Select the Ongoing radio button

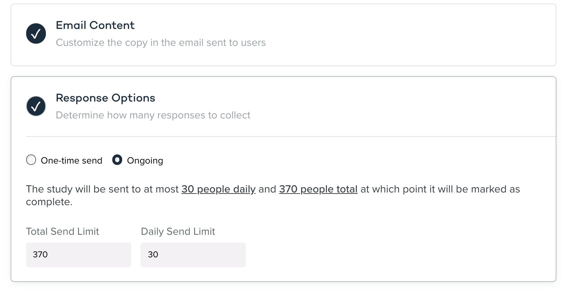click(x=117, y=160)
